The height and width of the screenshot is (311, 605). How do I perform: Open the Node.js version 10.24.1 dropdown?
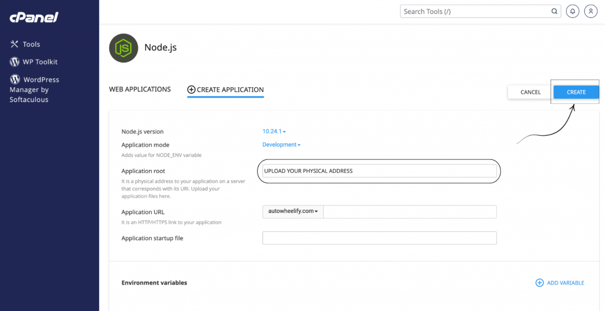[274, 132]
